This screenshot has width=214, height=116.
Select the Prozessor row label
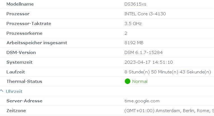coord(18,14)
